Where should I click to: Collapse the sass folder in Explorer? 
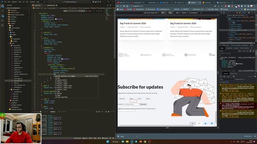tap(13, 43)
